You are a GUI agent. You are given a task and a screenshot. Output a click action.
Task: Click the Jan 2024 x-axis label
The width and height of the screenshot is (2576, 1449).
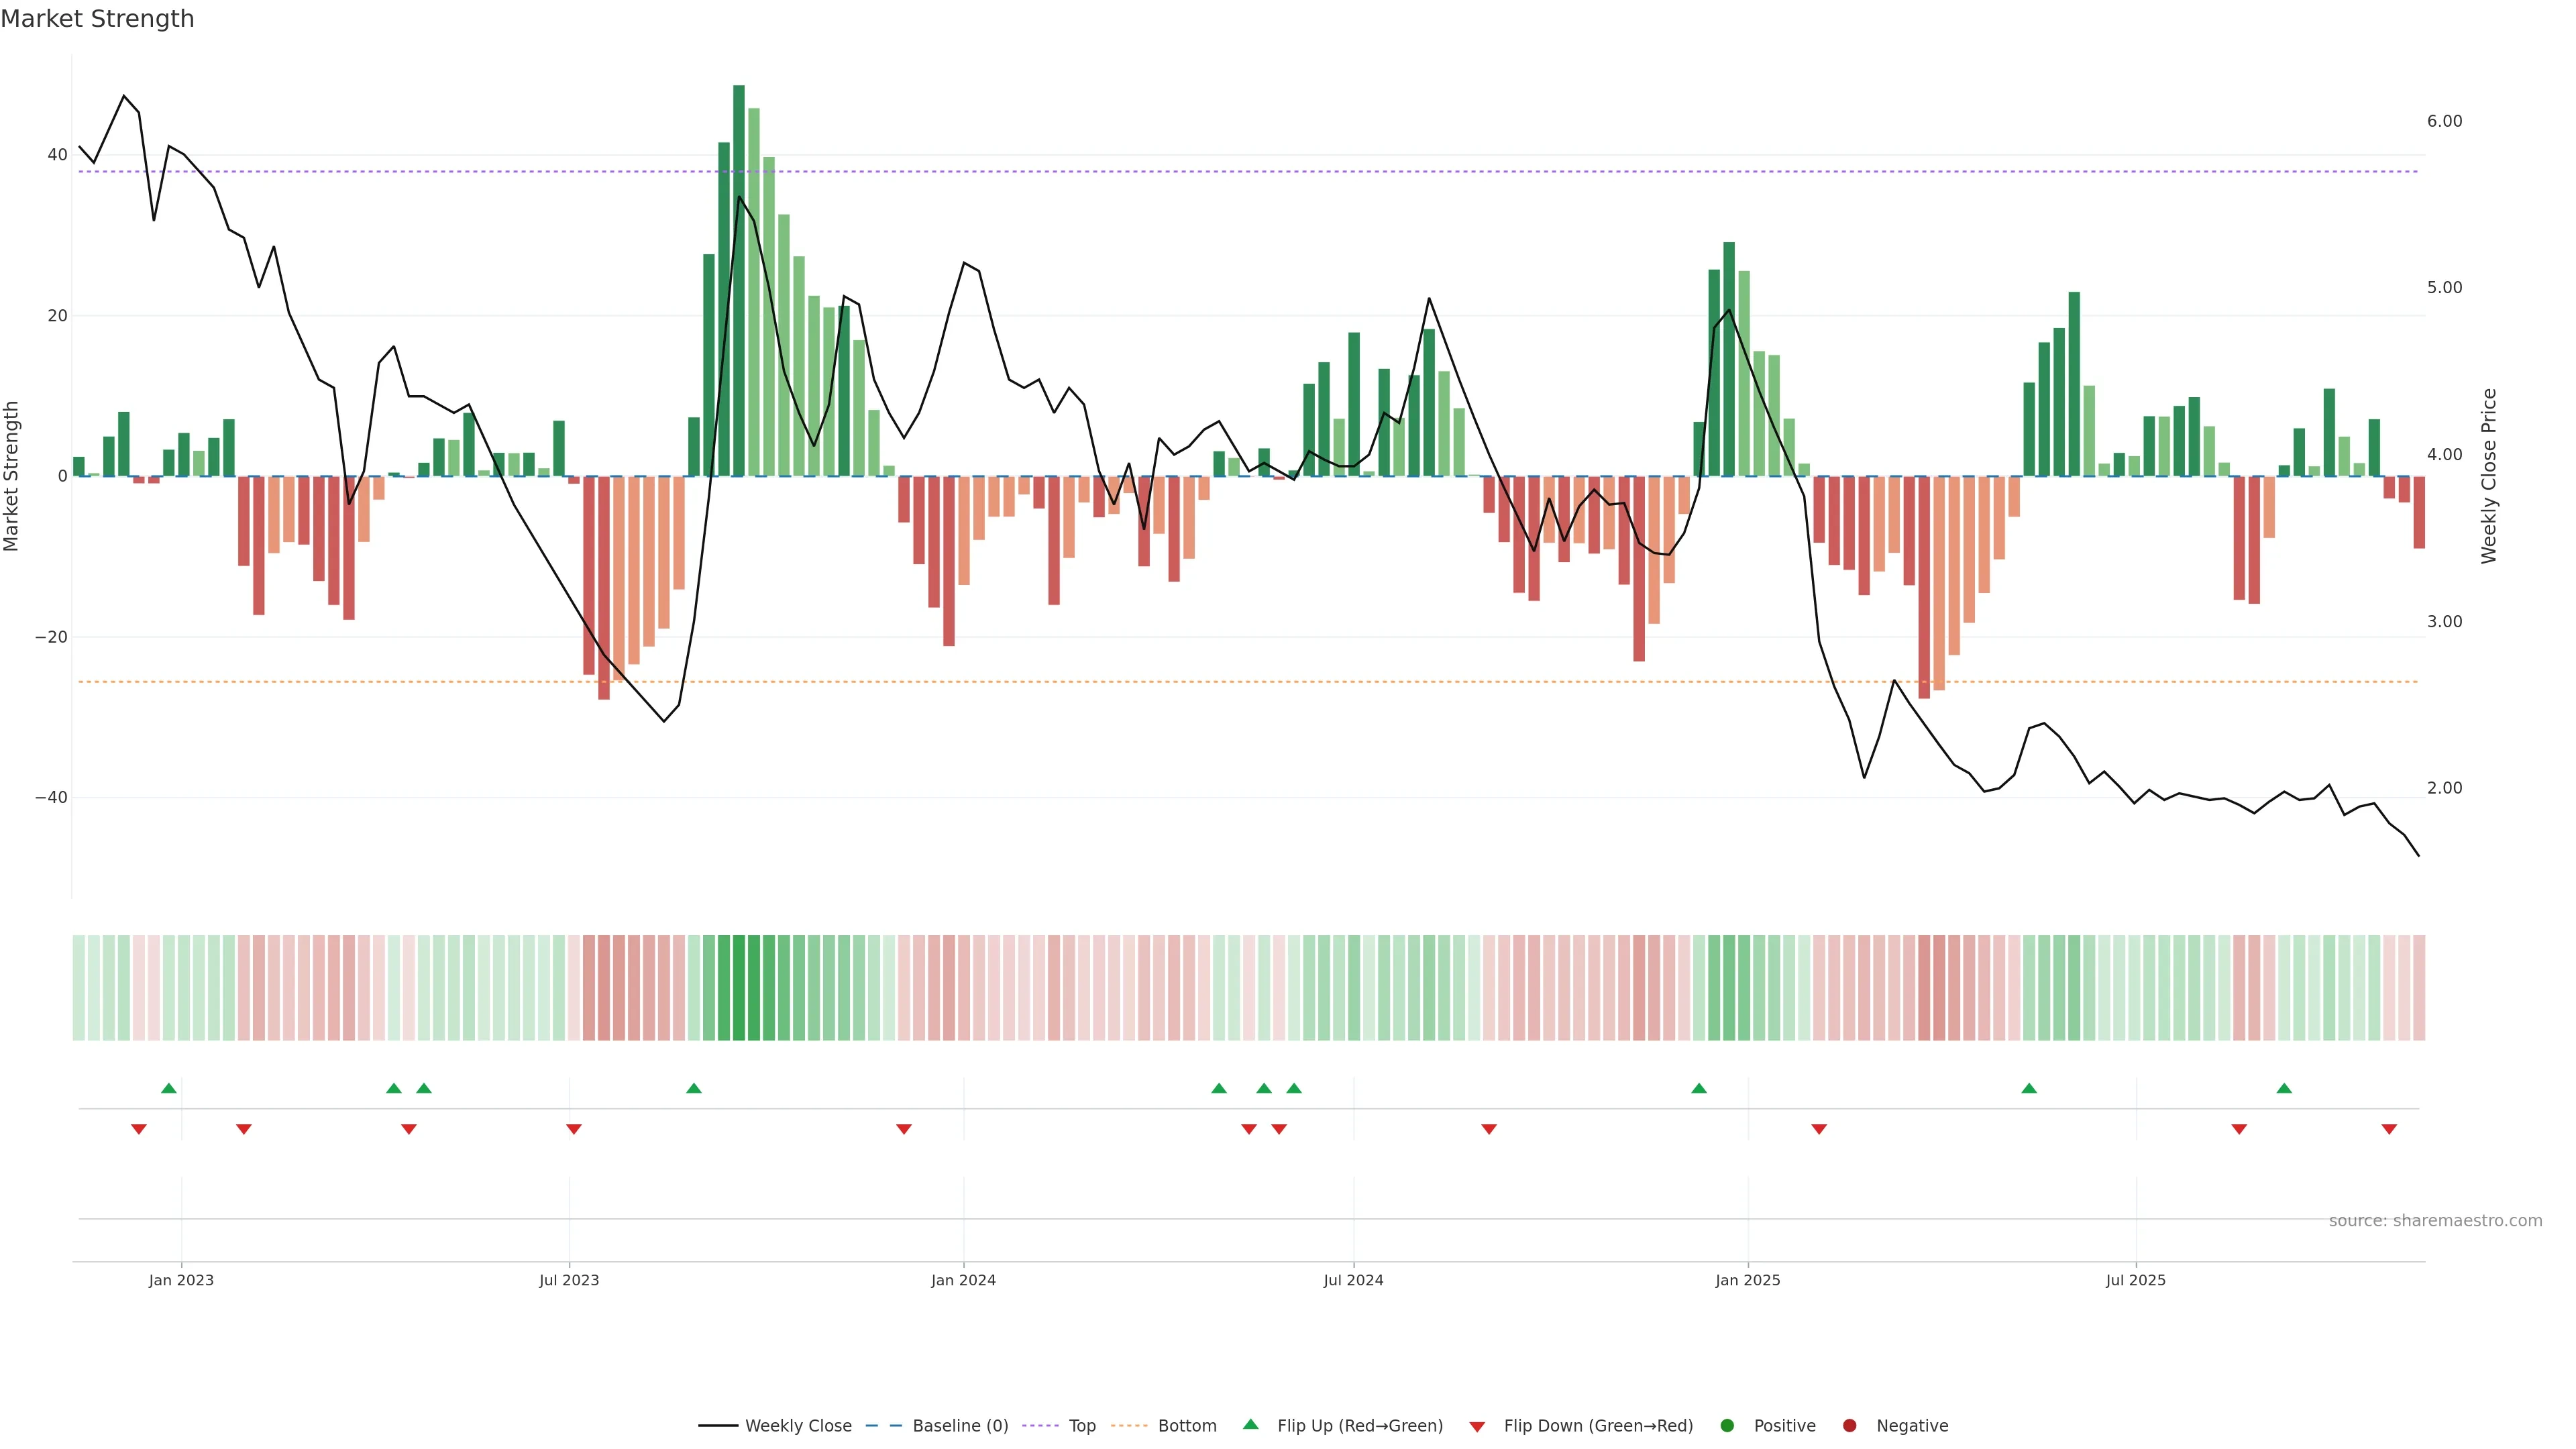tap(963, 1280)
